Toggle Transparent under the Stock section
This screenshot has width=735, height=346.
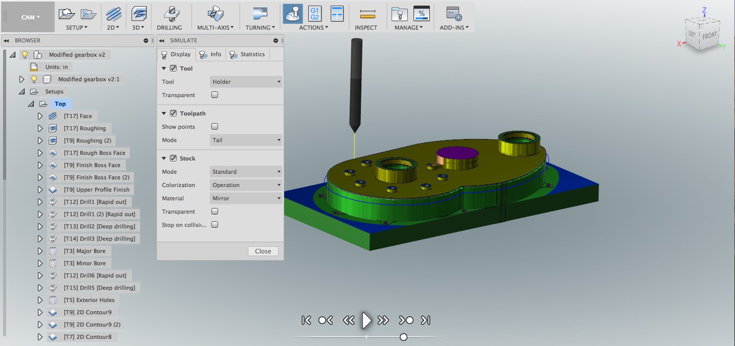coord(214,211)
